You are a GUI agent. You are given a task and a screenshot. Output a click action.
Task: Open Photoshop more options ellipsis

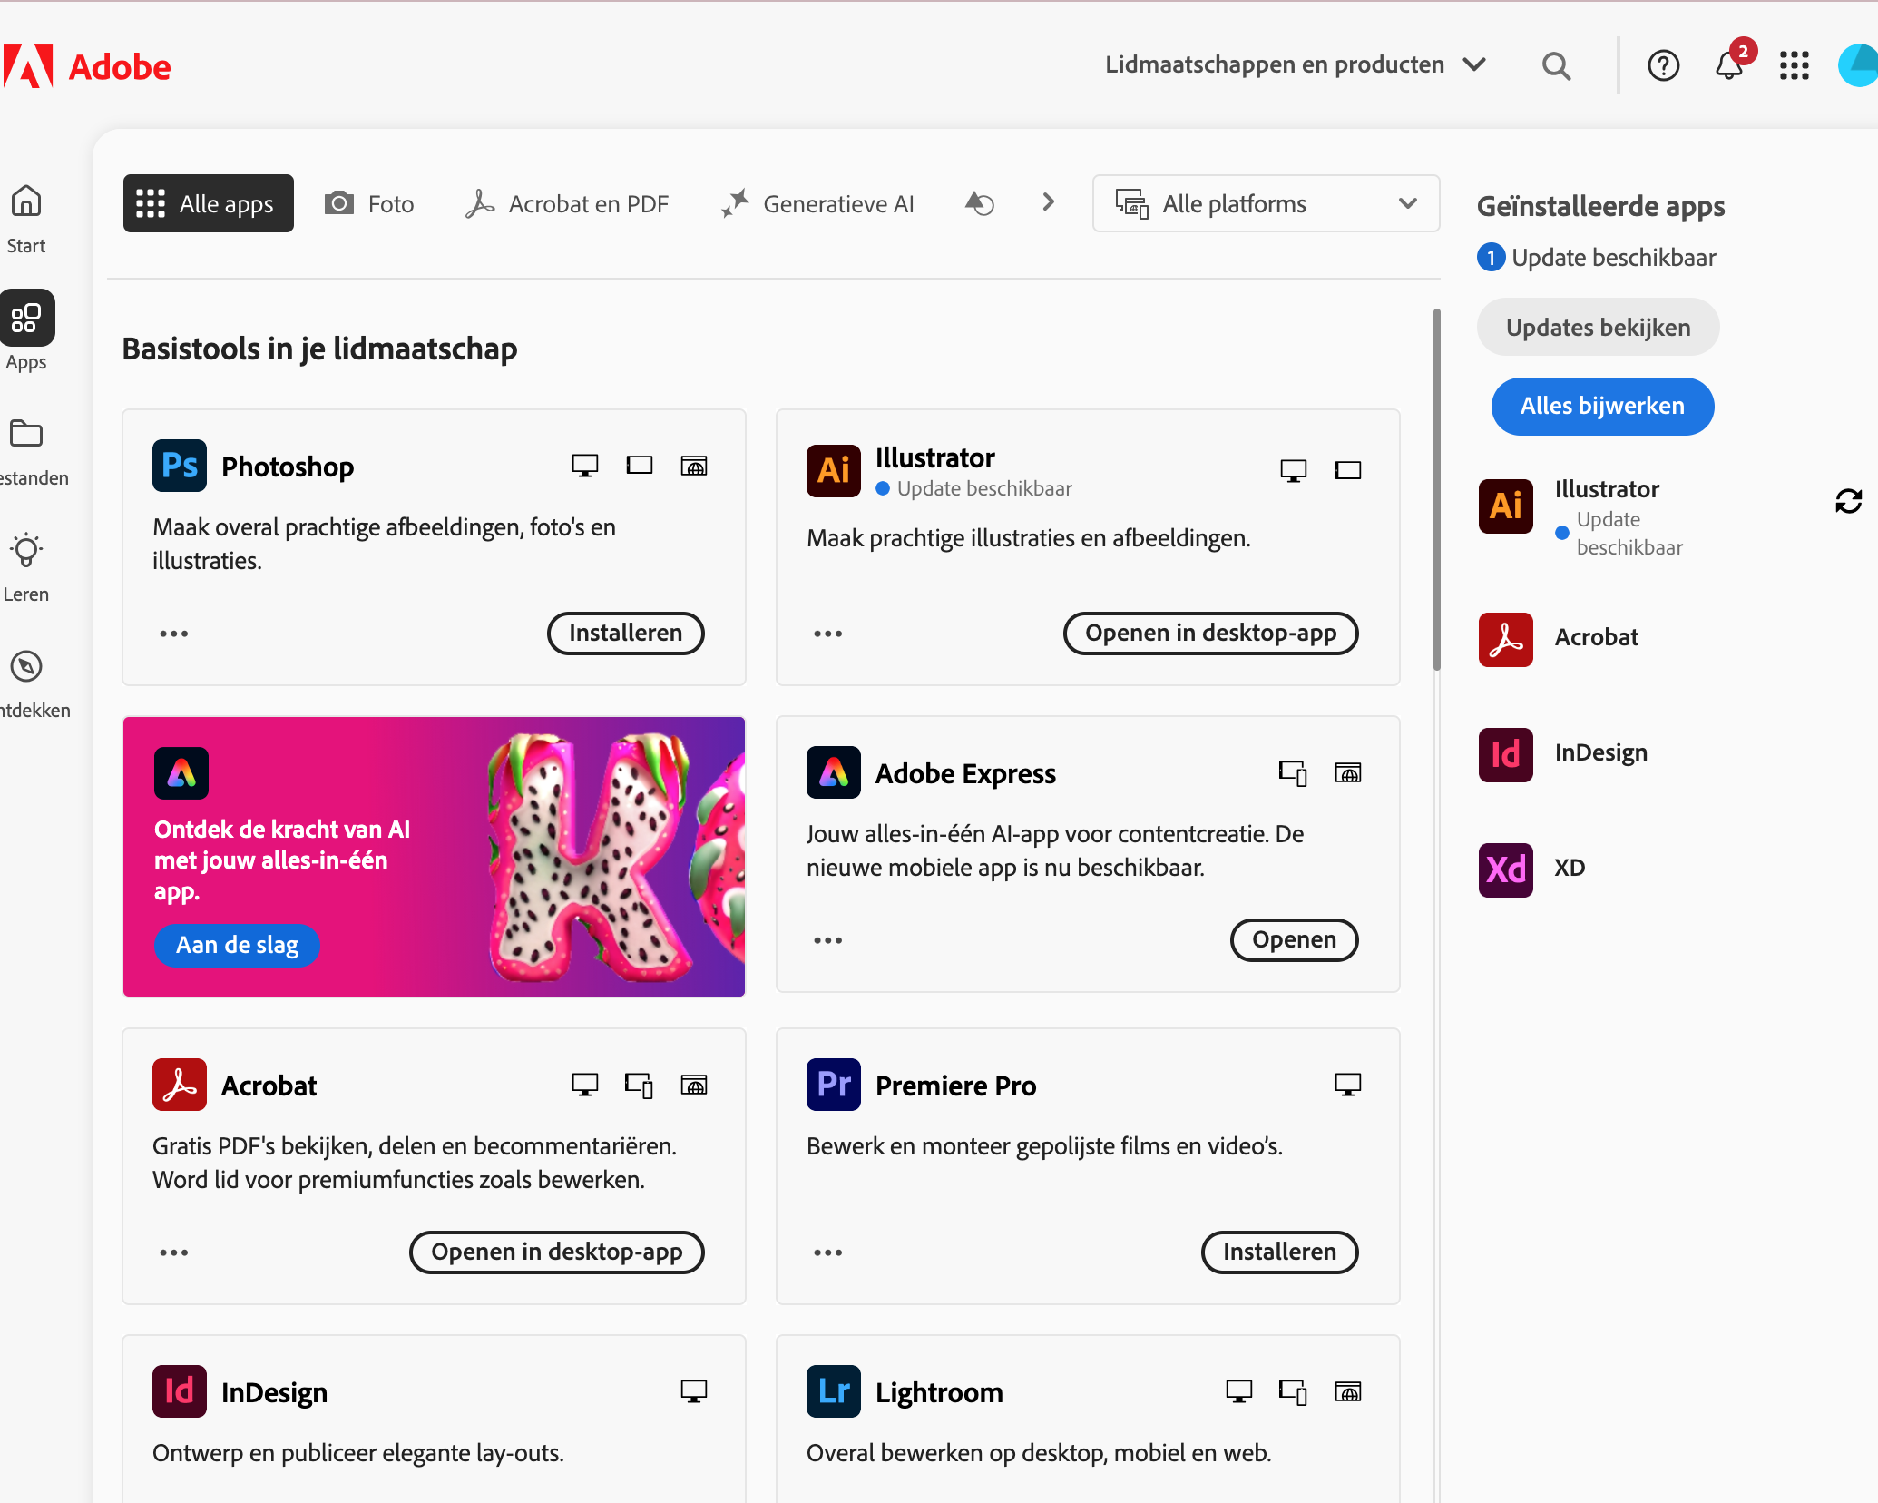(174, 634)
